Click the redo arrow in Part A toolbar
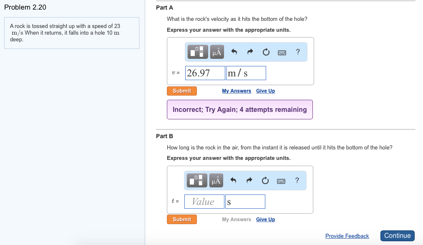423x245 pixels. tap(250, 52)
